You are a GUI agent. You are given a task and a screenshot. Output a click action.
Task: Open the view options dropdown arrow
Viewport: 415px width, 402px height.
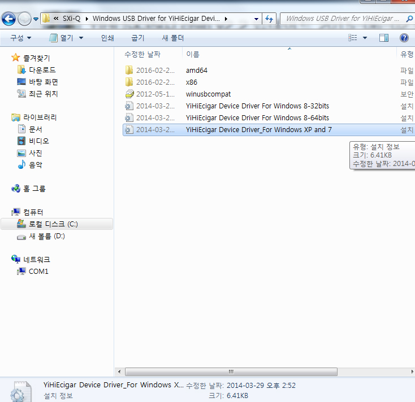pyautogui.click(x=365, y=38)
